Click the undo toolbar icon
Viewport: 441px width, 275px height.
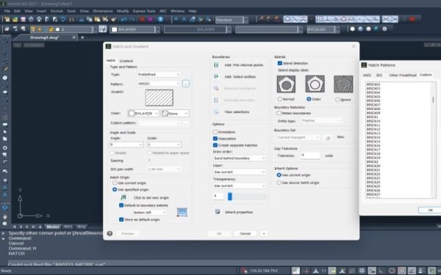click(x=123, y=19)
